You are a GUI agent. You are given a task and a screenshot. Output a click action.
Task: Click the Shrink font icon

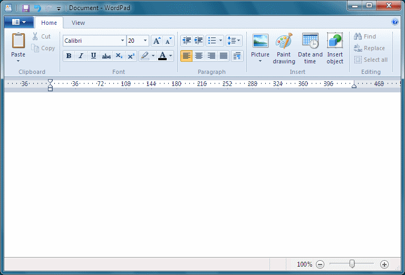(168, 41)
